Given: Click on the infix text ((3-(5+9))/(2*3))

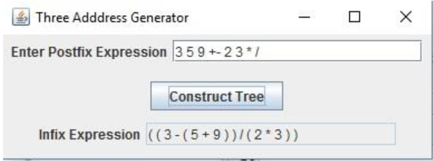Looking at the screenshot, I should click(x=223, y=135).
